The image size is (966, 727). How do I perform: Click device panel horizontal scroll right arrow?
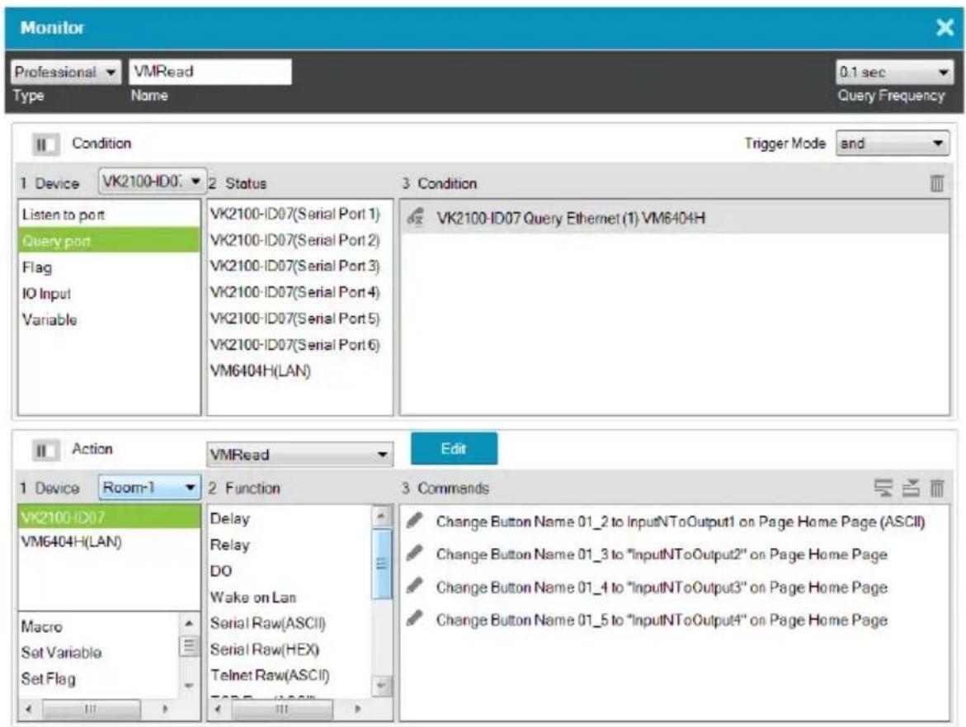click(166, 709)
